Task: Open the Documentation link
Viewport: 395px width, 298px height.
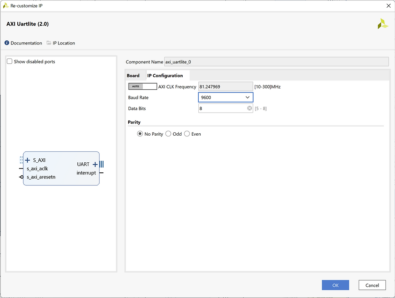Action: click(26, 43)
